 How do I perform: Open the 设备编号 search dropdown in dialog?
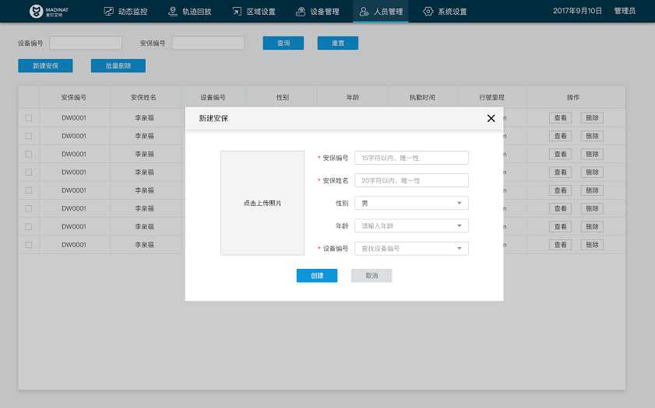pos(411,249)
